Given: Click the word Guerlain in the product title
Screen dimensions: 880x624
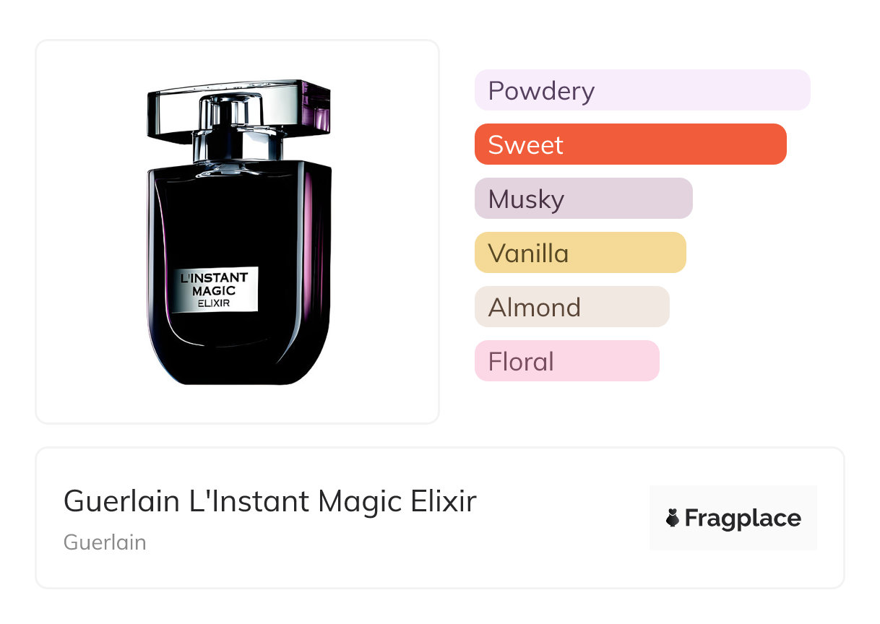Looking at the screenshot, I should [x=121, y=501].
